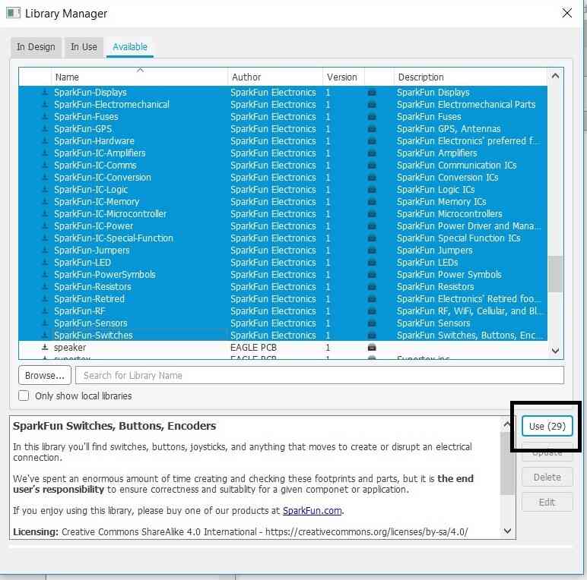Enable Only show local libraries checkbox

pyautogui.click(x=24, y=396)
